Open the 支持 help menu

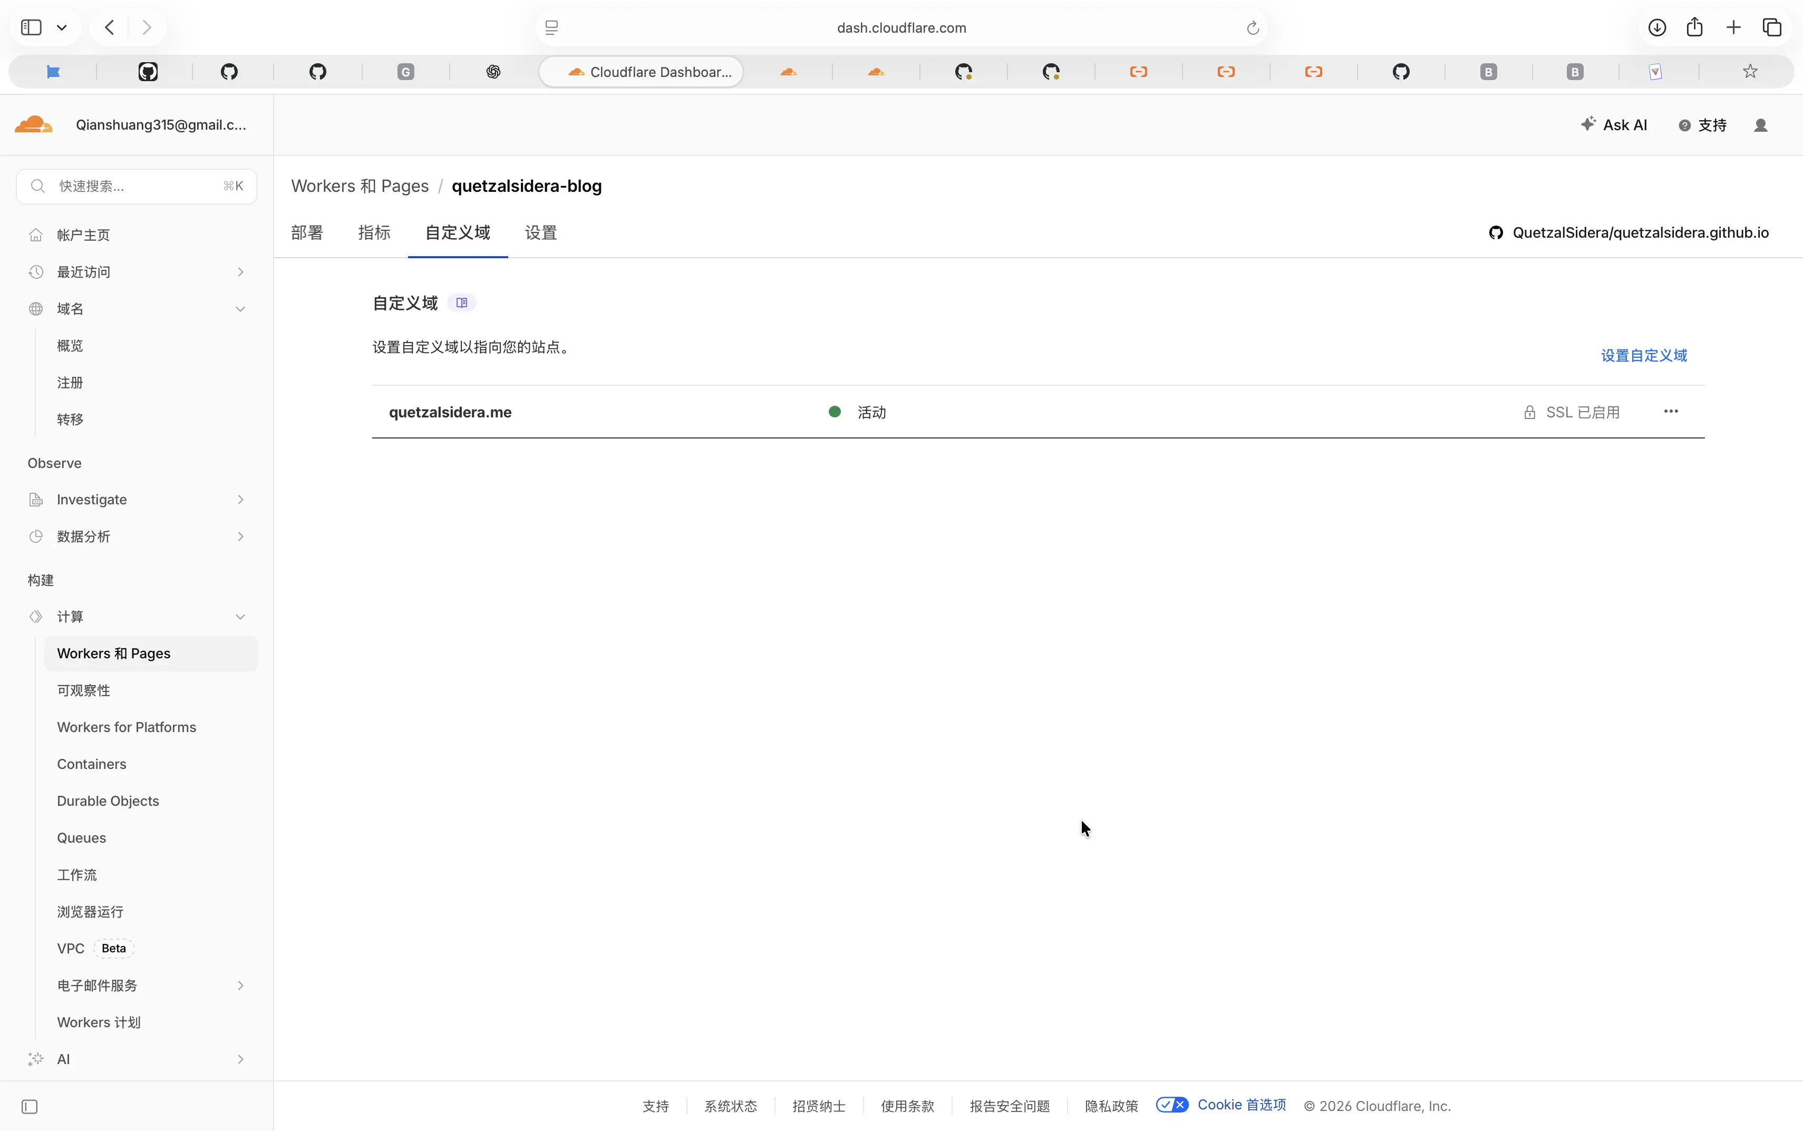coord(1703,125)
